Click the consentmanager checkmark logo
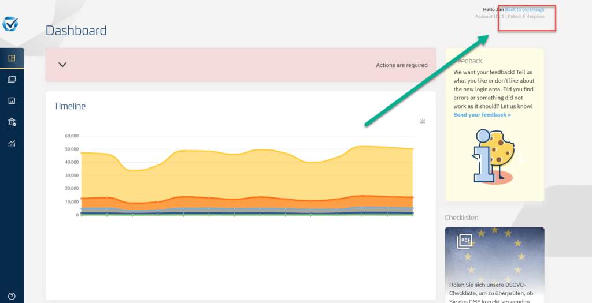The height and width of the screenshot is (303, 592). click(10, 24)
